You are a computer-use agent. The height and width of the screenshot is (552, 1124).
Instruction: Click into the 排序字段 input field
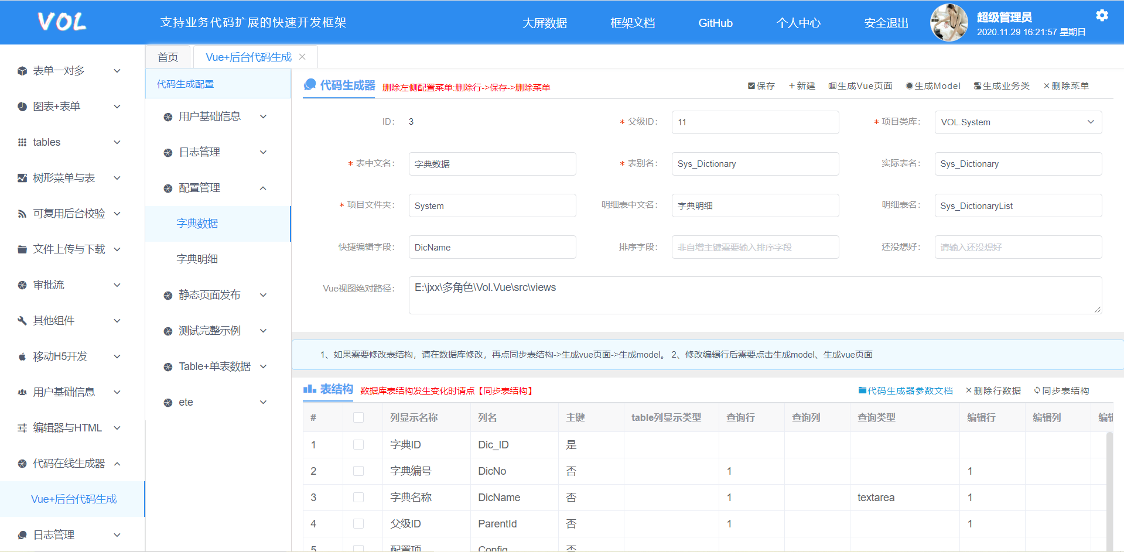click(x=754, y=247)
